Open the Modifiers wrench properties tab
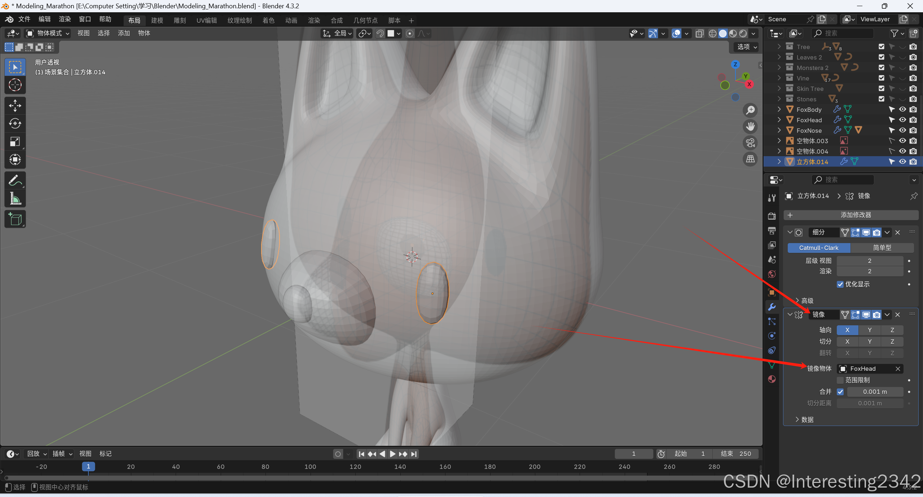Screen dimensions: 923x497 click(x=772, y=307)
